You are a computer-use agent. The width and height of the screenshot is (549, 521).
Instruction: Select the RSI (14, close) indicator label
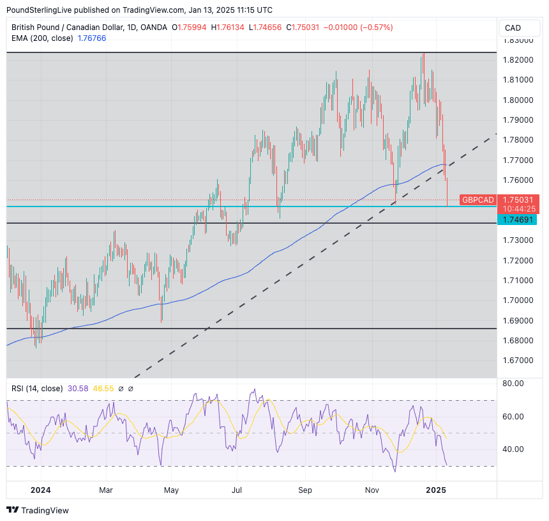(x=37, y=389)
